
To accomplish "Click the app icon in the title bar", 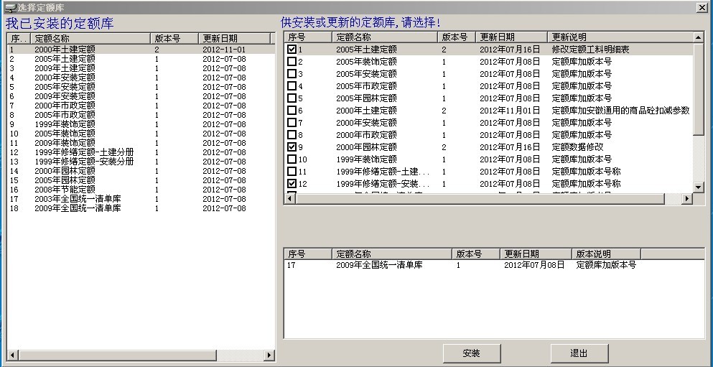I will click(9, 7).
